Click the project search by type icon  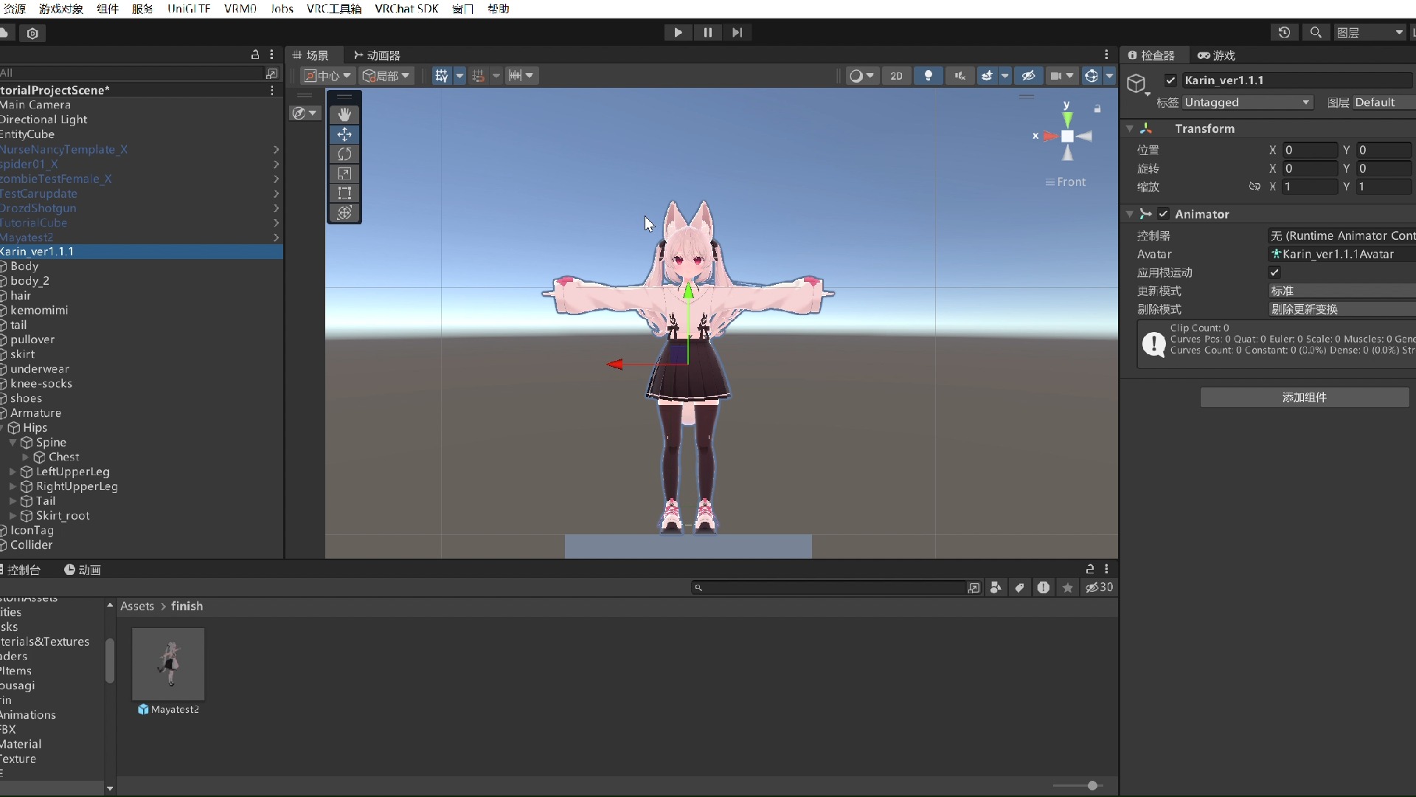[x=996, y=587]
